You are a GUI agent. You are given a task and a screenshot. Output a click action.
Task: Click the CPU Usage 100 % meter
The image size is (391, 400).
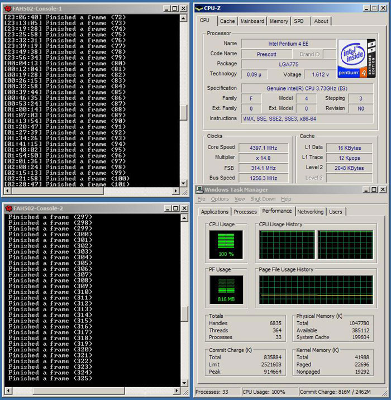tap(226, 244)
